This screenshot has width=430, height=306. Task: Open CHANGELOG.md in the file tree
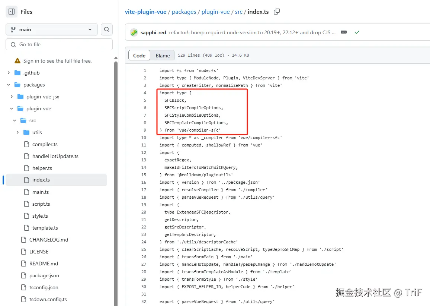coord(49,240)
